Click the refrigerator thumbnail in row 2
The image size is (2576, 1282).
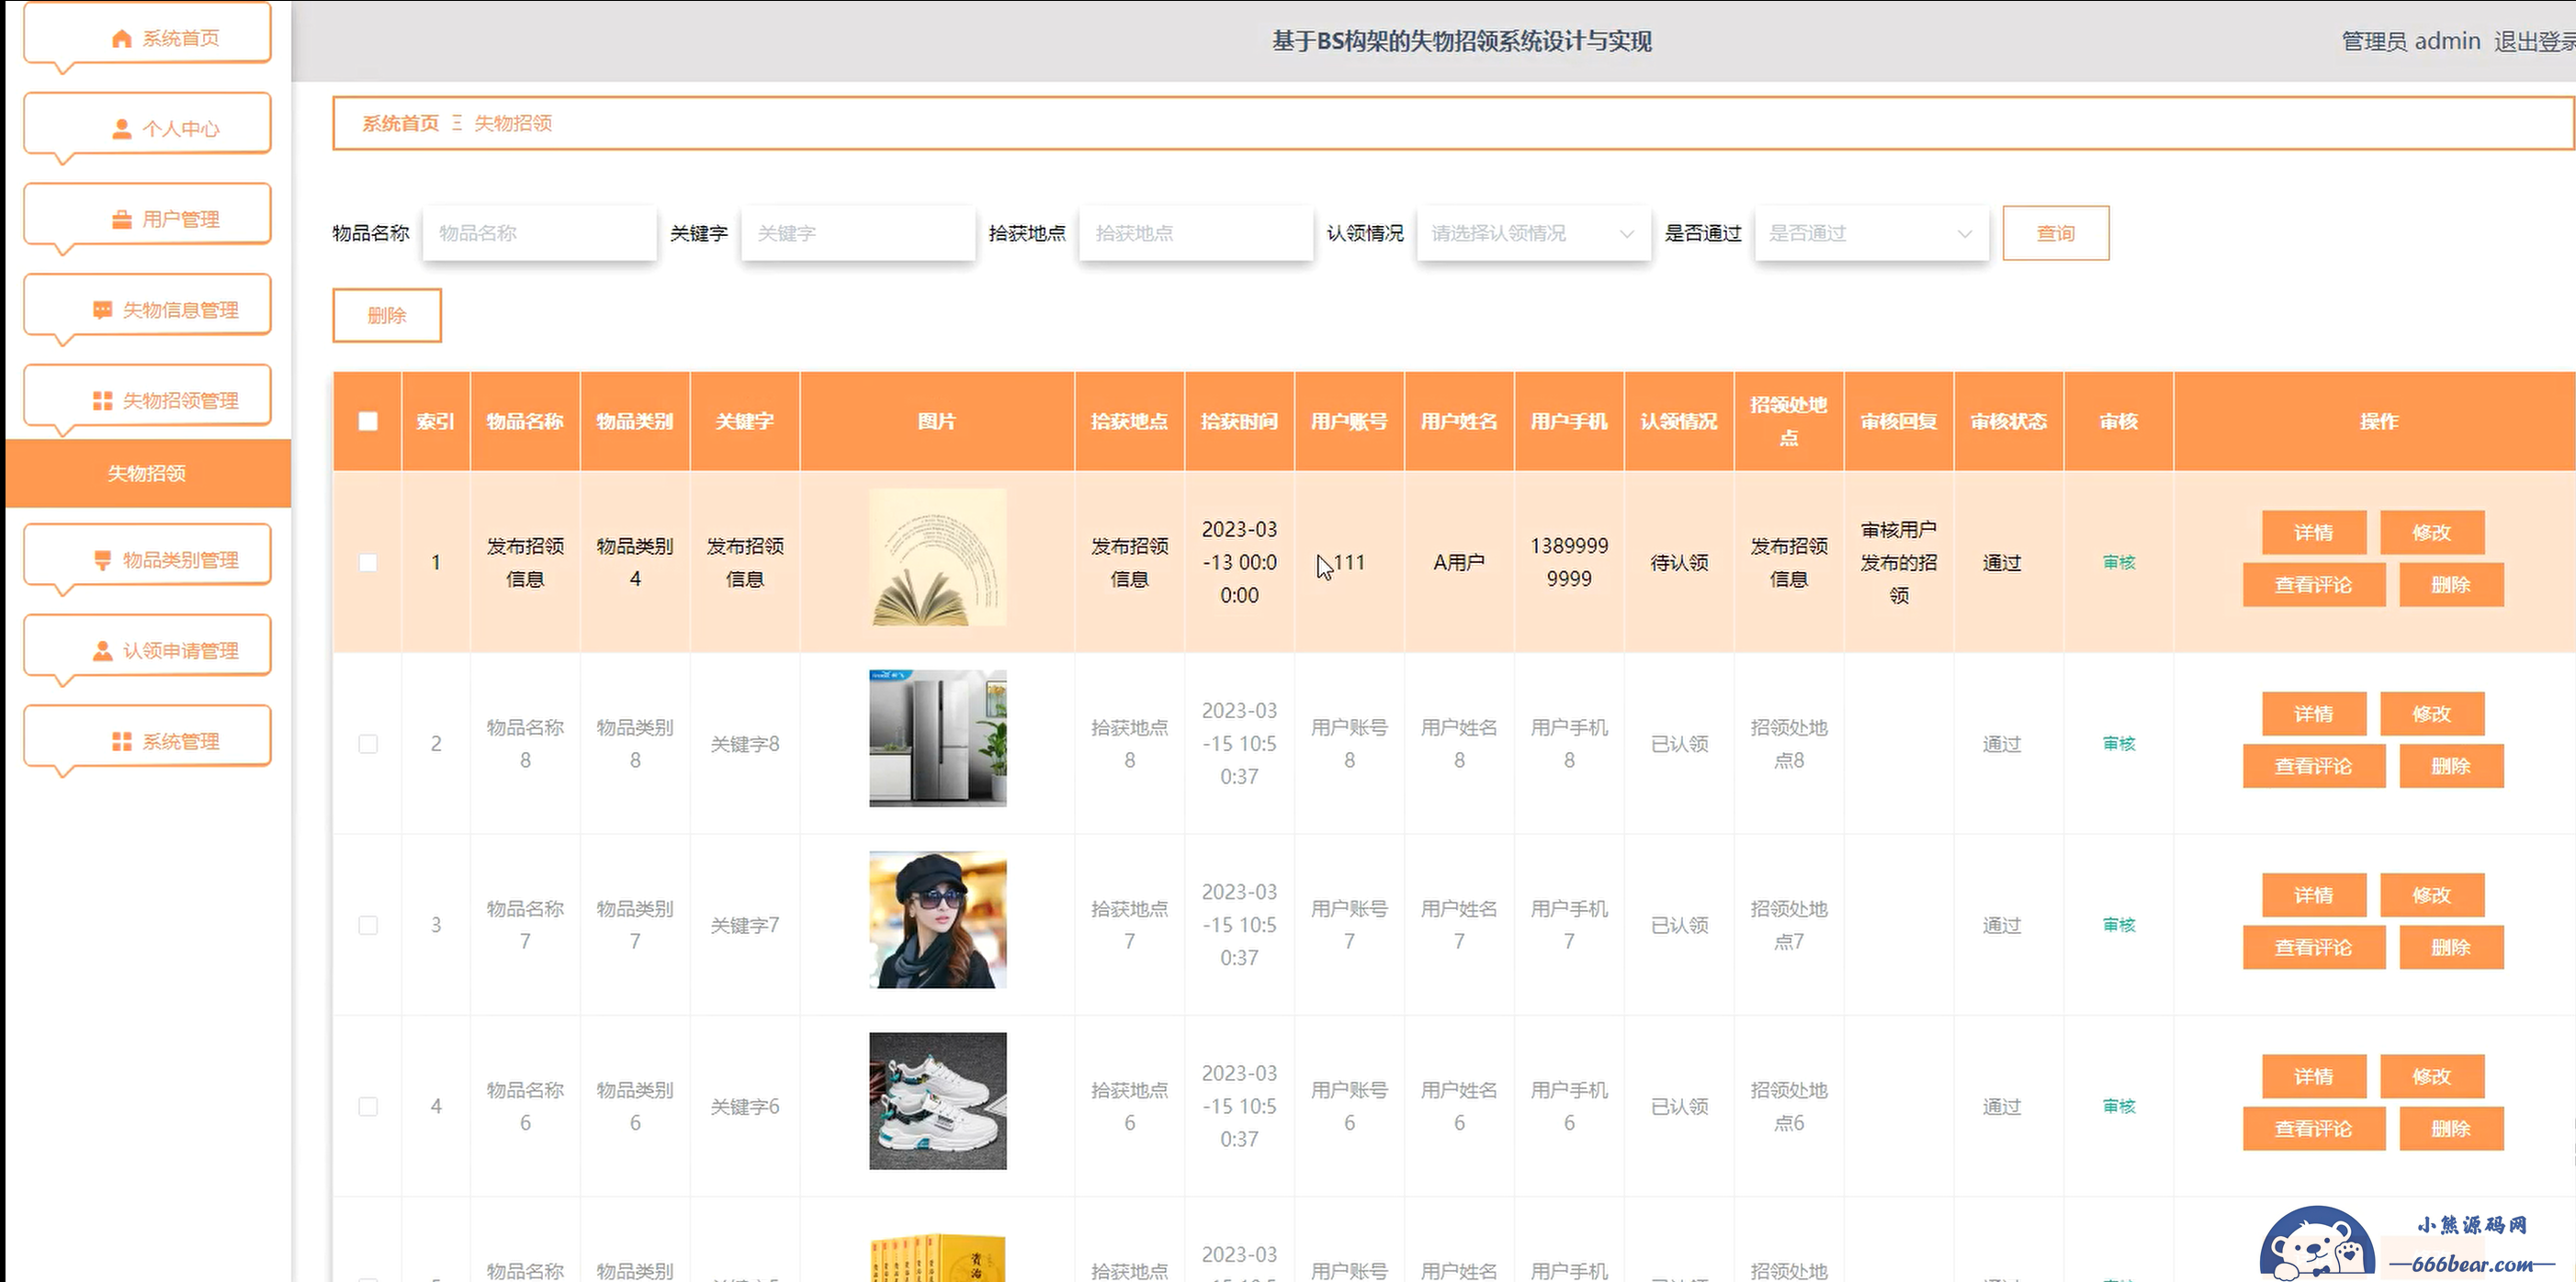938,738
